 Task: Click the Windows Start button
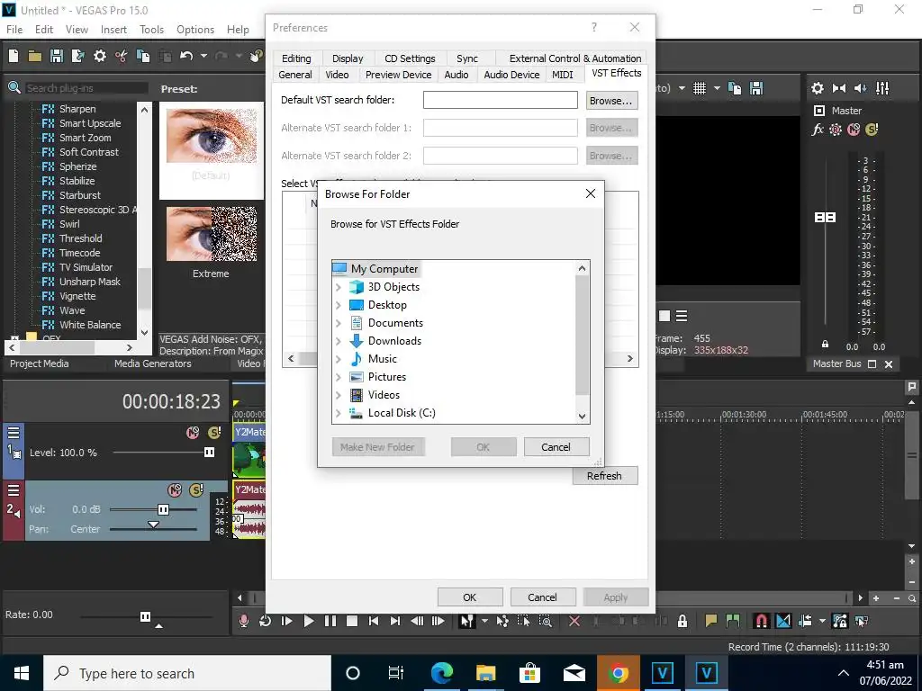[x=22, y=673]
